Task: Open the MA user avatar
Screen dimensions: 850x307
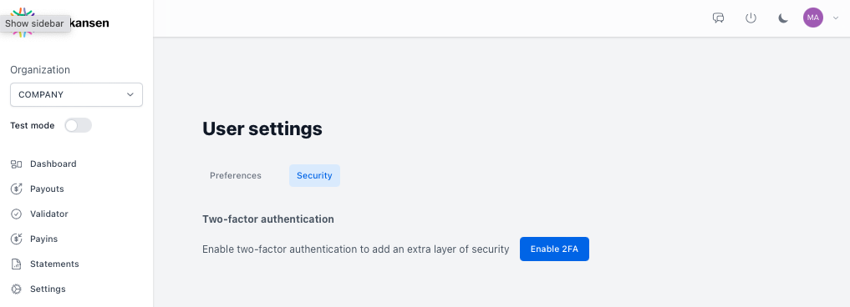Action: click(x=813, y=18)
